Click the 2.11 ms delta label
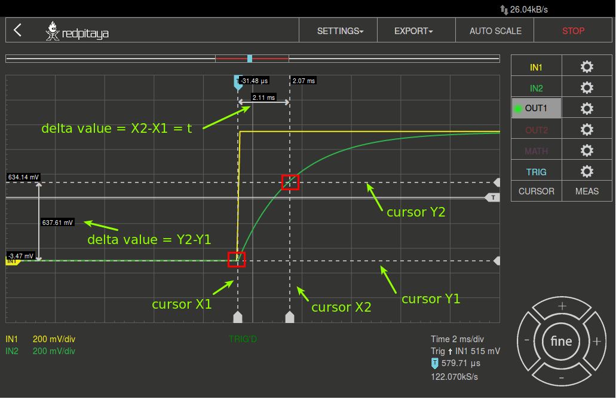The height and width of the screenshot is (399, 616). click(263, 97)
